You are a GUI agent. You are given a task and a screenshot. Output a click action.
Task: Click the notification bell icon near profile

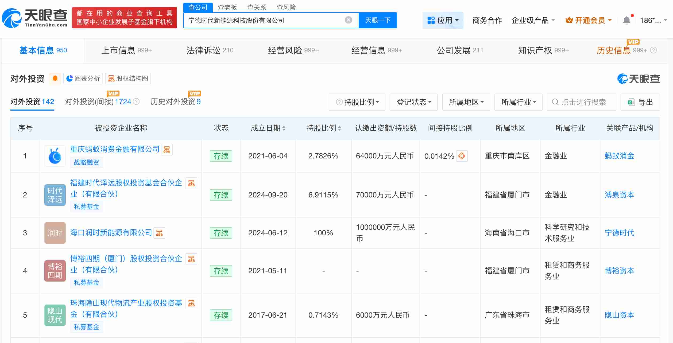[626, 20]
